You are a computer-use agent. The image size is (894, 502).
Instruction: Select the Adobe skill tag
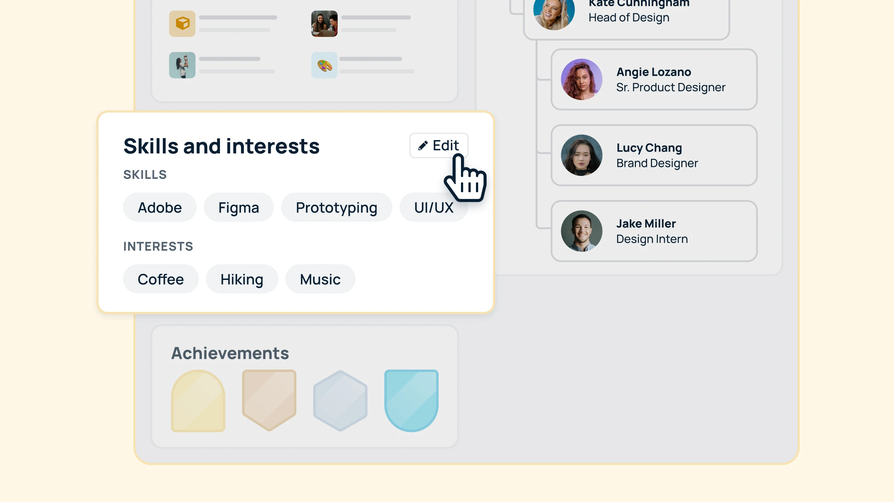tap(160, 207)
